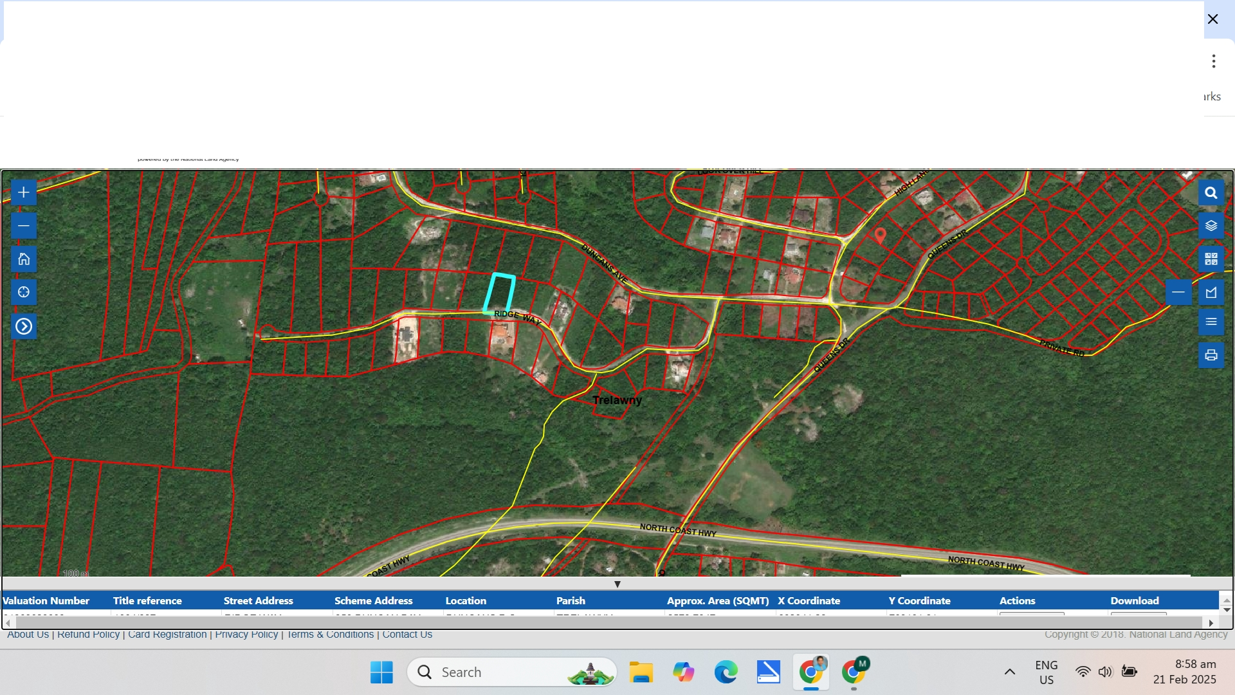Switch to the active Chrome window on the taskbar

click(x=811, y=672)
